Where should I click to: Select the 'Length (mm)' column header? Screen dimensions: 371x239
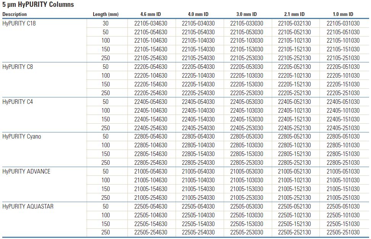point(105,14)
